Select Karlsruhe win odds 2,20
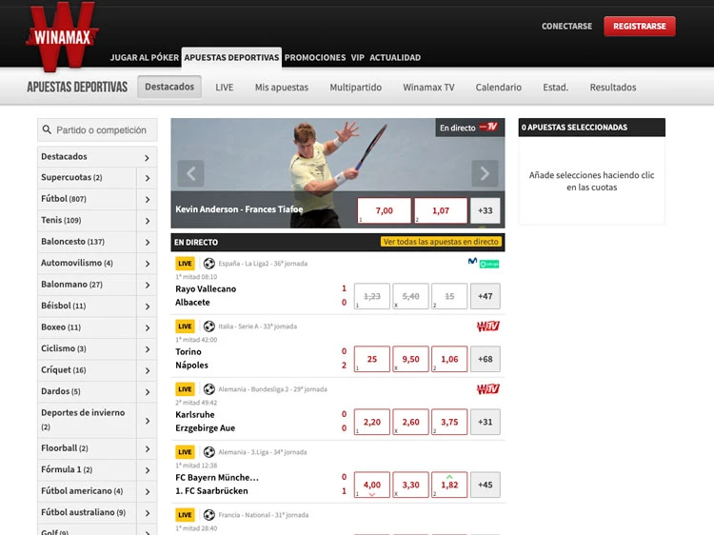This screenshot has width=714, height=535. (x=372, y=422)
